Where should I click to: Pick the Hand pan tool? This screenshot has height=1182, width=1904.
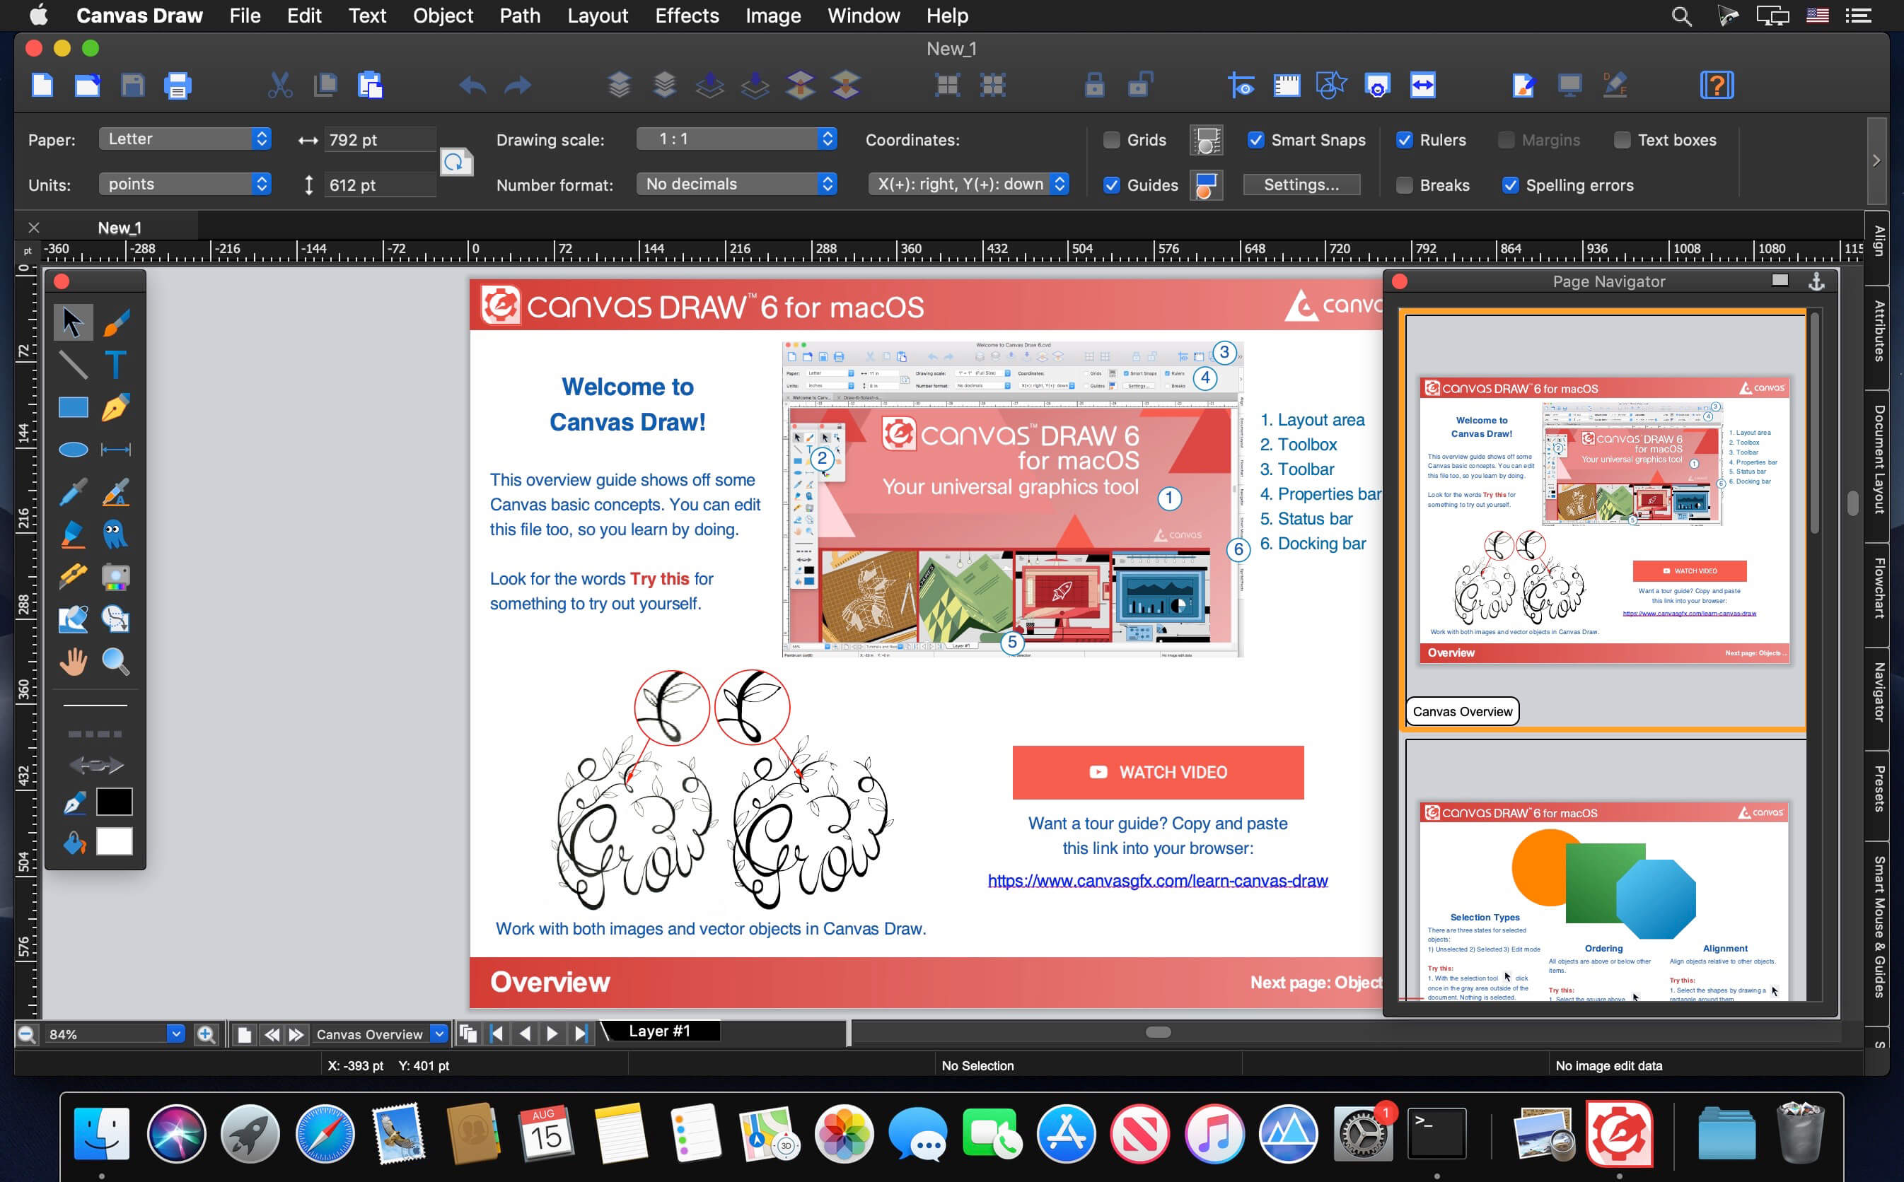tap(73, 662)
